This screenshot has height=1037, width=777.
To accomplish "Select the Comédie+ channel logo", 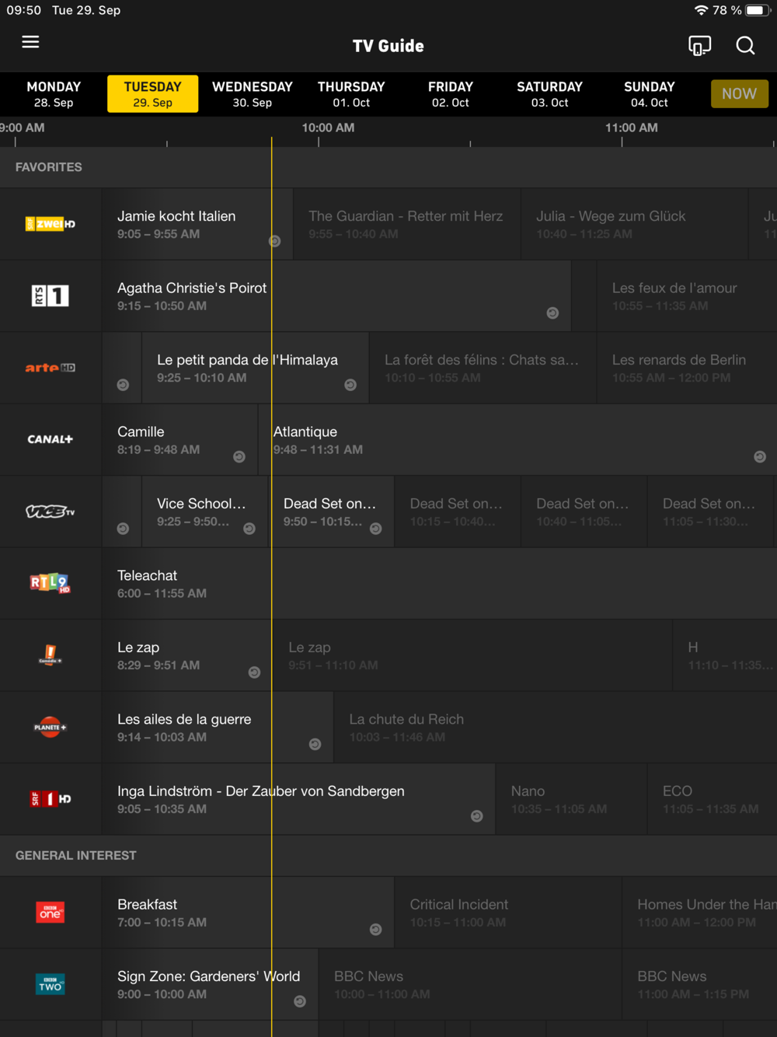I will tap(51, 655).
